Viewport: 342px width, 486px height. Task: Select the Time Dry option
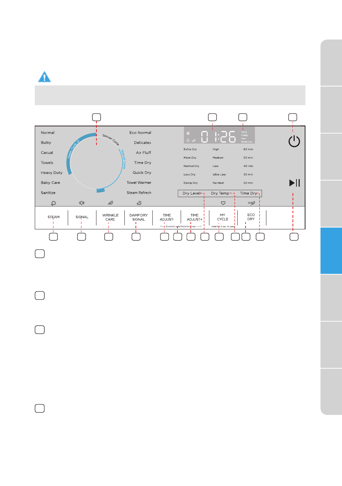[x=248, y=193]
